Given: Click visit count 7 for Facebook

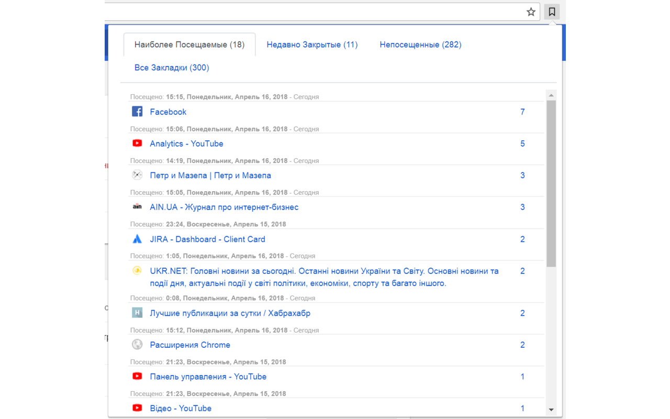Looking at the screenshot, I should 522,112.
